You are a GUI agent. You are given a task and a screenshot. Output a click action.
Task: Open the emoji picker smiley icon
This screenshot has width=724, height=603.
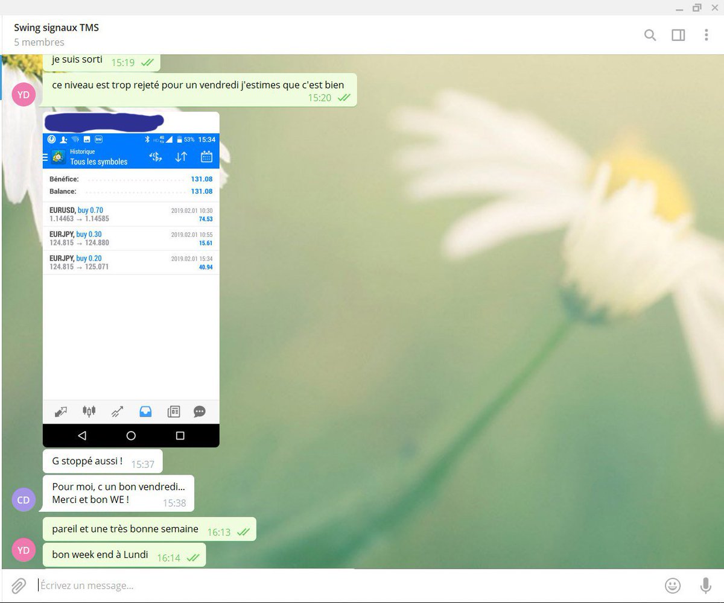click(x=673, y=586)
